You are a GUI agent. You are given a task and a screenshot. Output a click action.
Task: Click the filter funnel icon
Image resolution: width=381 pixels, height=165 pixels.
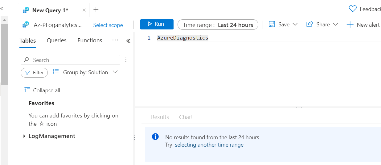pyautogui.click(x=27, y=73)
